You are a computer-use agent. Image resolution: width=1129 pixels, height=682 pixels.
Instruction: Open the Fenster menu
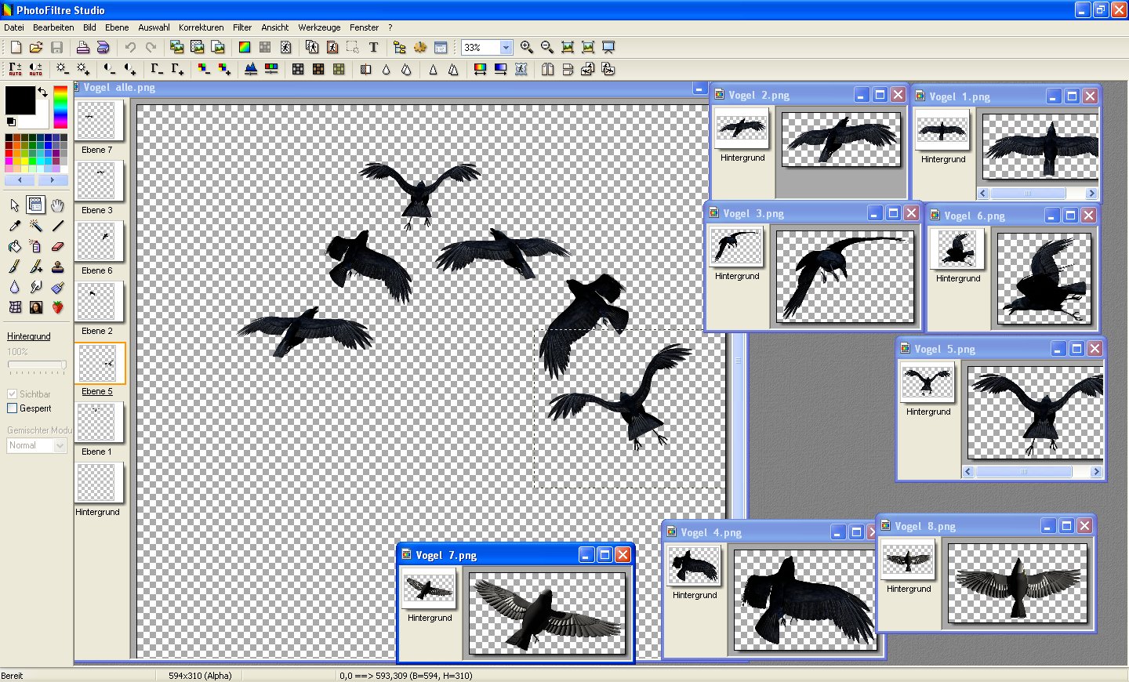[x=364, y=27]
